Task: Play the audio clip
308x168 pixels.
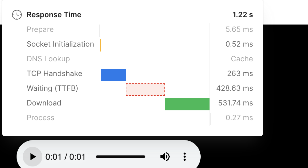Action: point(33,157)
